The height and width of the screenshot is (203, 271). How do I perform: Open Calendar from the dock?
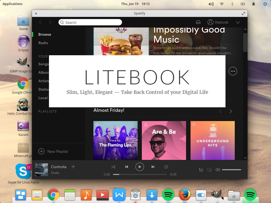click(70, 195)
